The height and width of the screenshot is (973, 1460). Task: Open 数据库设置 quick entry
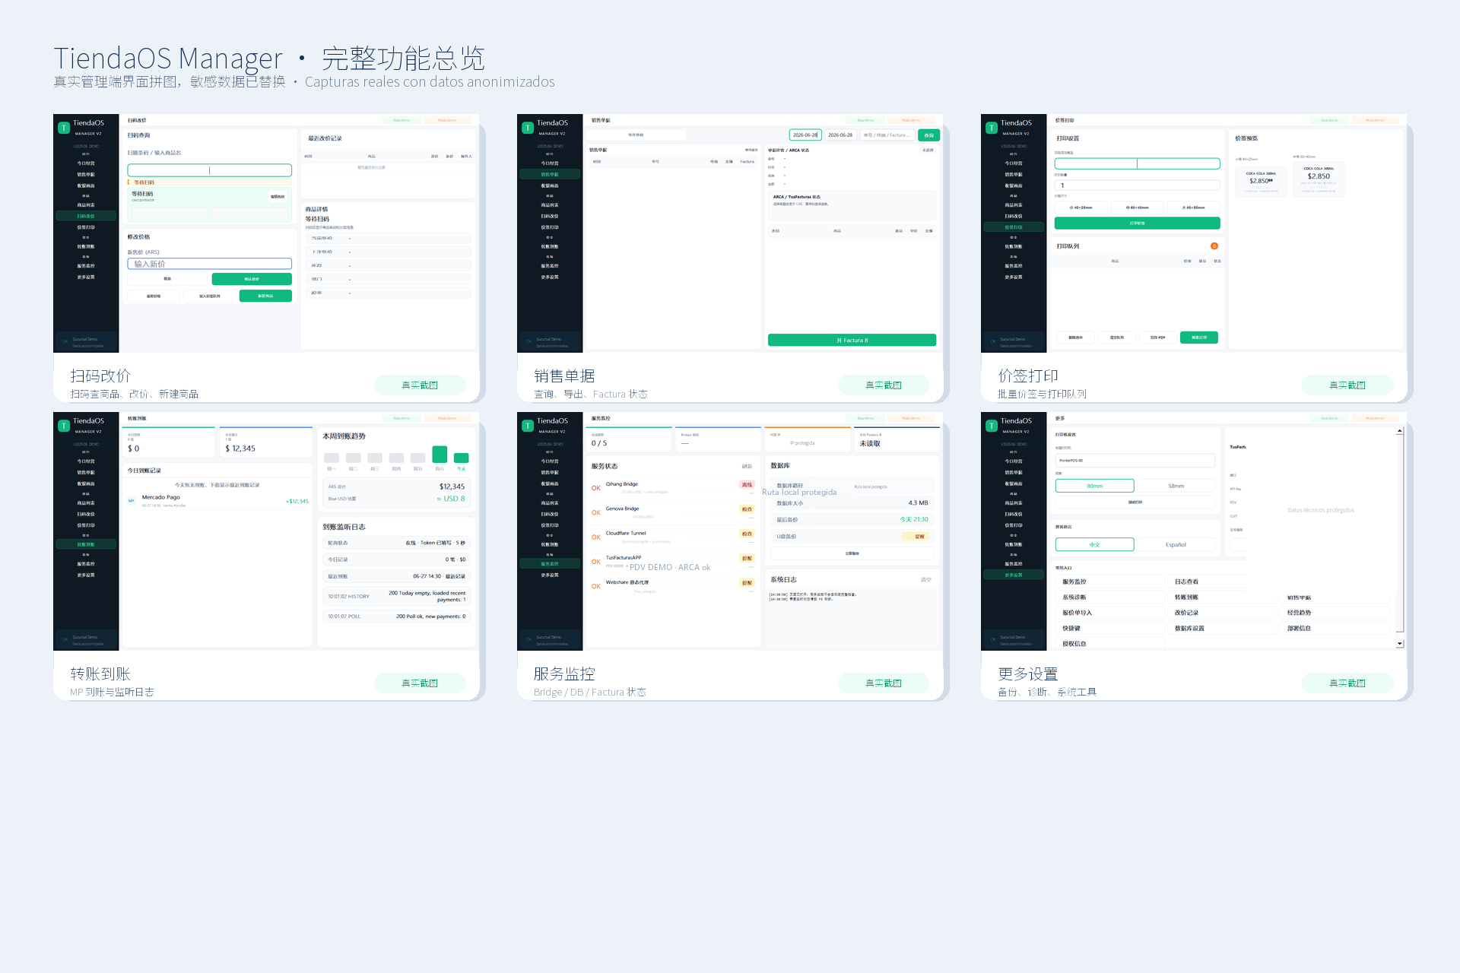1221,628
